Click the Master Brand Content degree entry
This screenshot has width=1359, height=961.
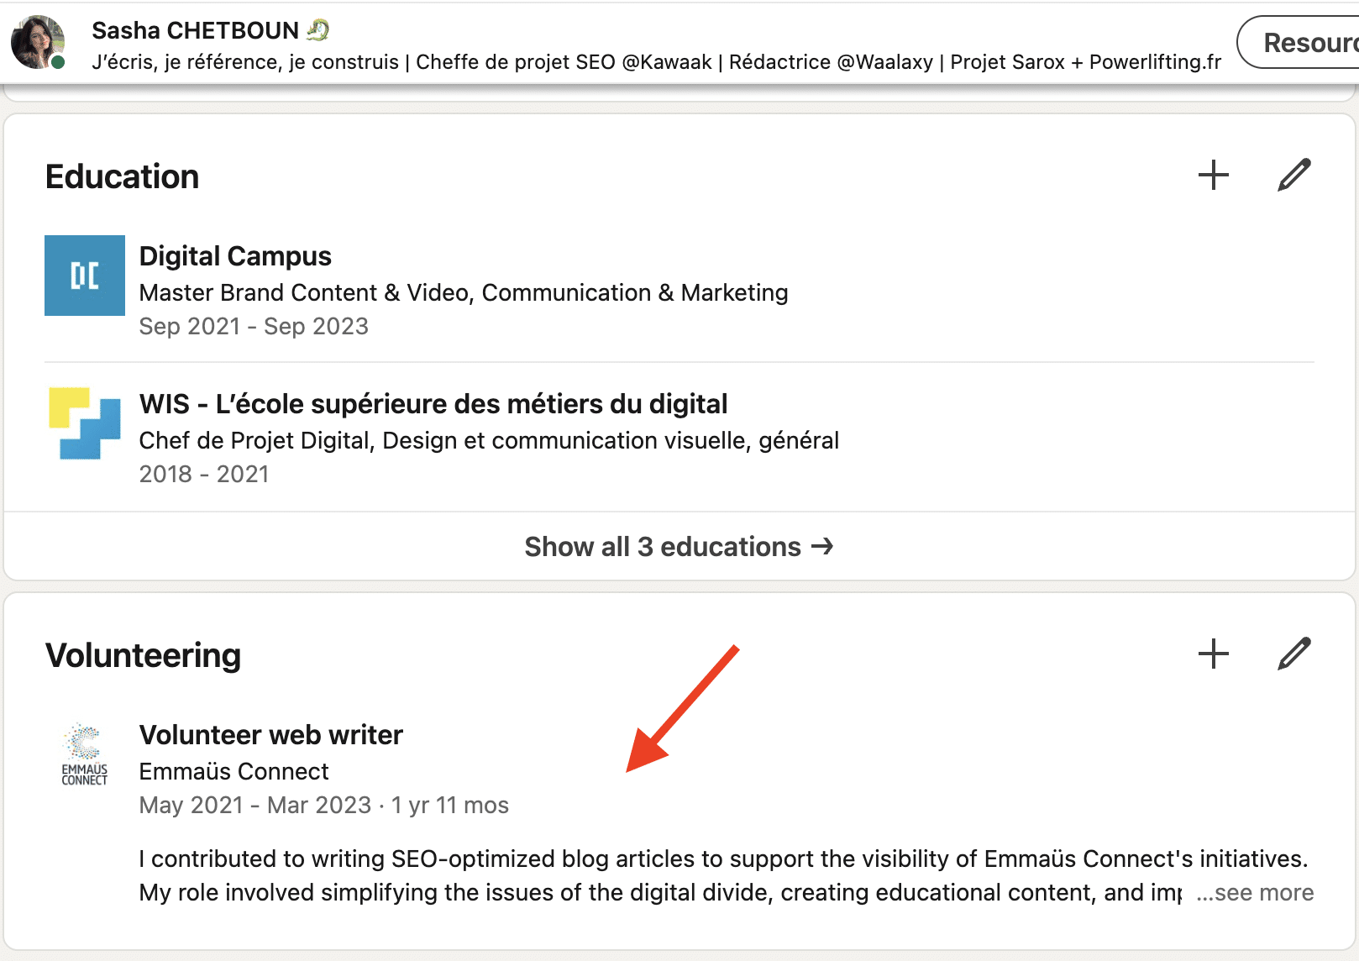click(x=464, y=292)
